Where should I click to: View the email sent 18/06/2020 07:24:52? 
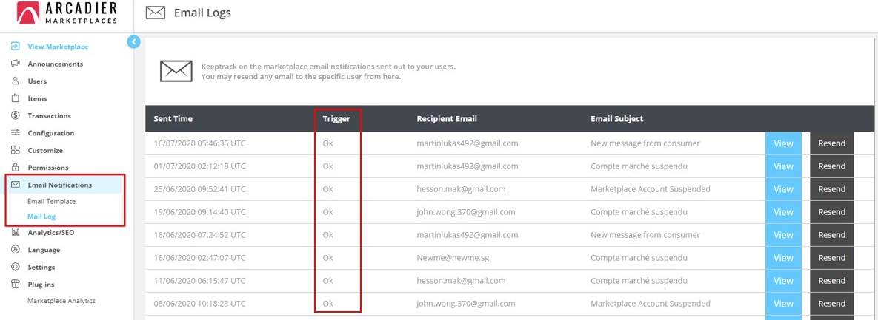tap(783, 234)
